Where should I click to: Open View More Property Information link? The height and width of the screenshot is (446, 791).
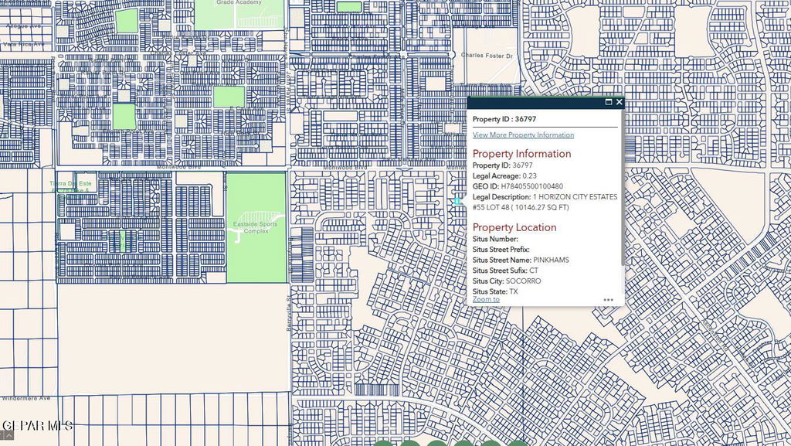523,135
